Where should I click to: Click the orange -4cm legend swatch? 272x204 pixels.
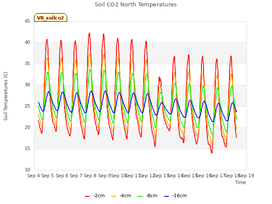coord(113,196)
